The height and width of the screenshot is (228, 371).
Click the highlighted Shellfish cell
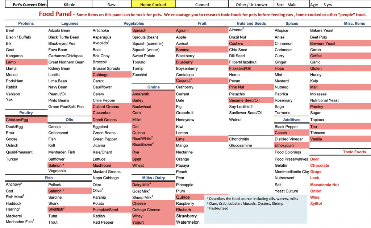pos(70,209)
